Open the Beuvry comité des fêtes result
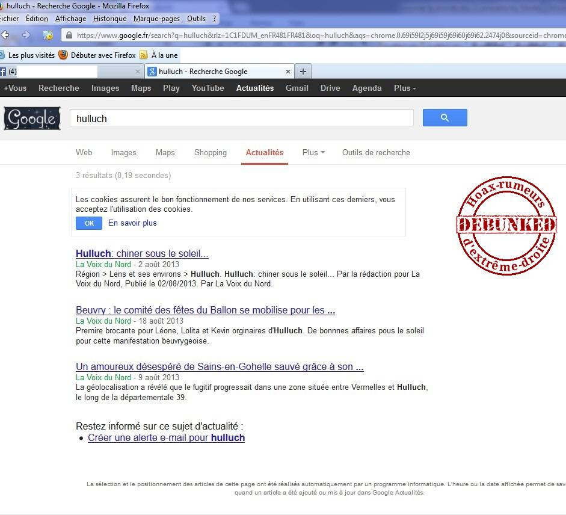Viewport: 566px width, 515px height. [205, 310]
